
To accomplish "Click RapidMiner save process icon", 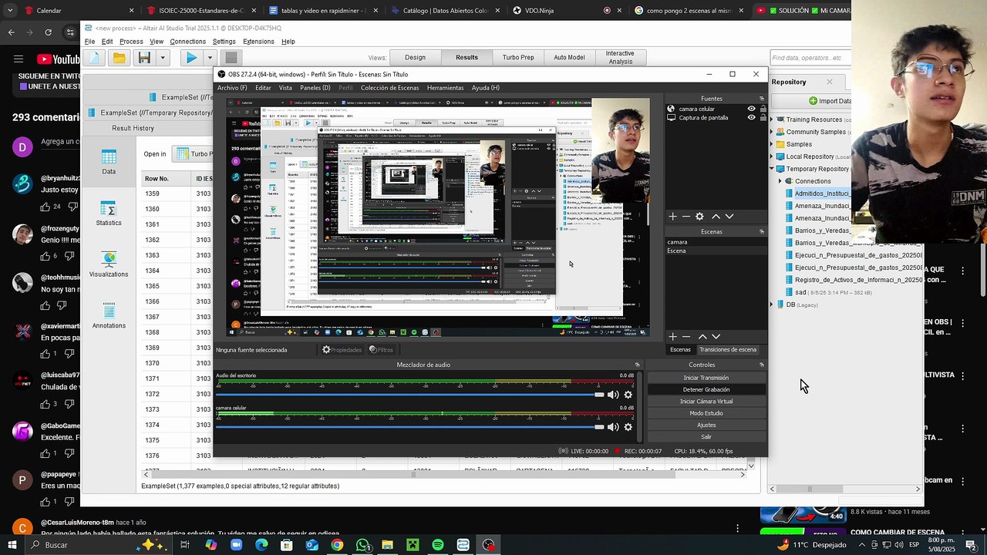I will 144,58.
